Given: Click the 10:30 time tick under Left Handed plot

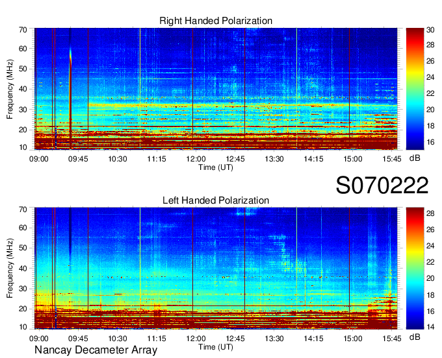Looking at the screenshot, I should tap(118, 339).
